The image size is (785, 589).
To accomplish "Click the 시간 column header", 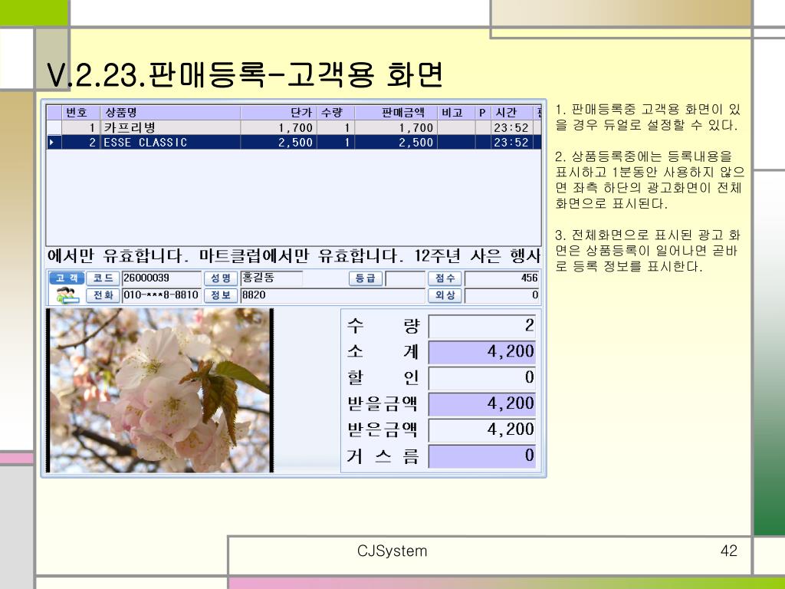I will coord(511,113).
